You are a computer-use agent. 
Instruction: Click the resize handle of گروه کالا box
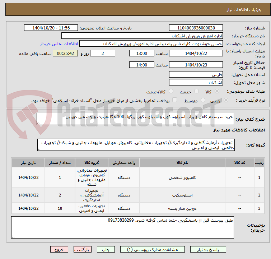tap(39, 149)
